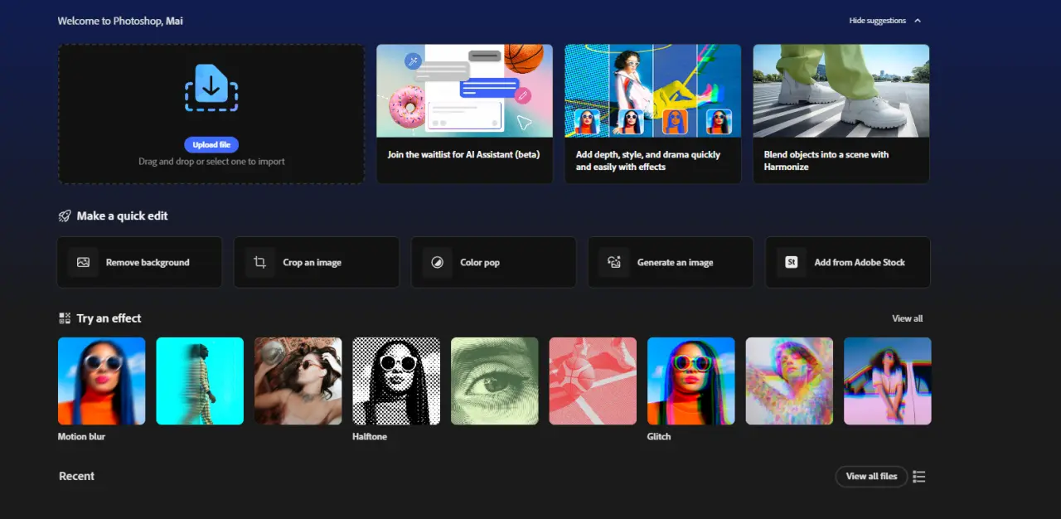Click the Upload file button

[211, 144]
